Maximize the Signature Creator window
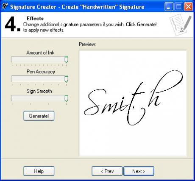This screenshot has width=195, height=181. [178, 7]
